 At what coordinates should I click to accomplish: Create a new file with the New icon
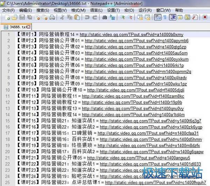point(7,17)
